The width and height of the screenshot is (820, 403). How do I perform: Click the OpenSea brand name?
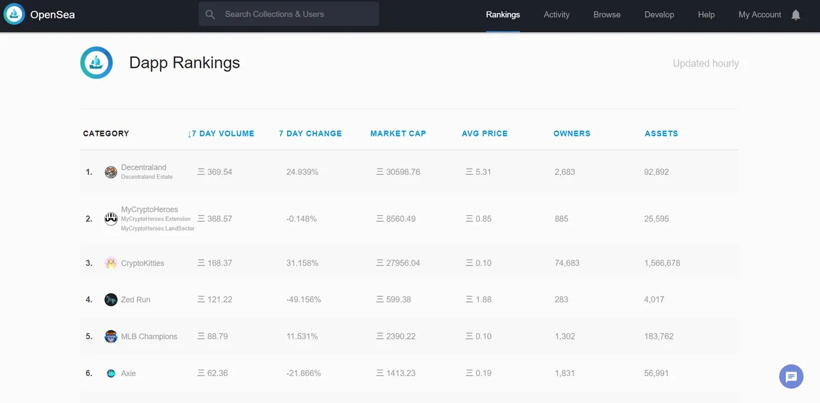(53, 14)
